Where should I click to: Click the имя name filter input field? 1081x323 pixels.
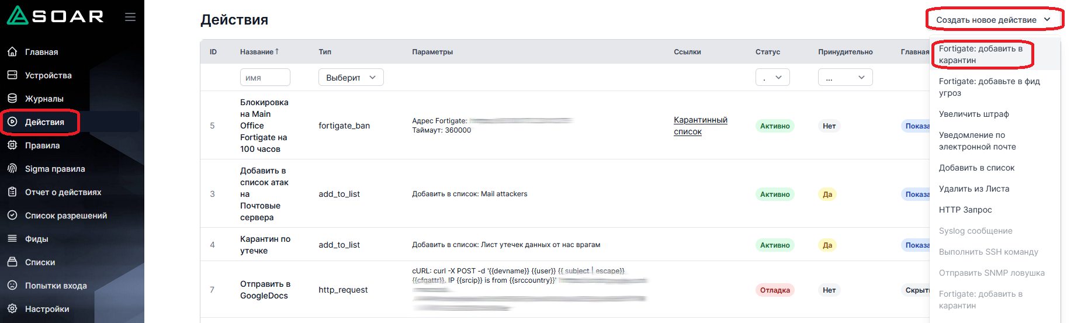tap(265, 78)
